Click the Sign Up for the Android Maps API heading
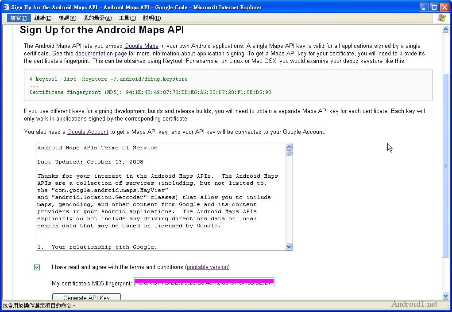 pos(102,30)
